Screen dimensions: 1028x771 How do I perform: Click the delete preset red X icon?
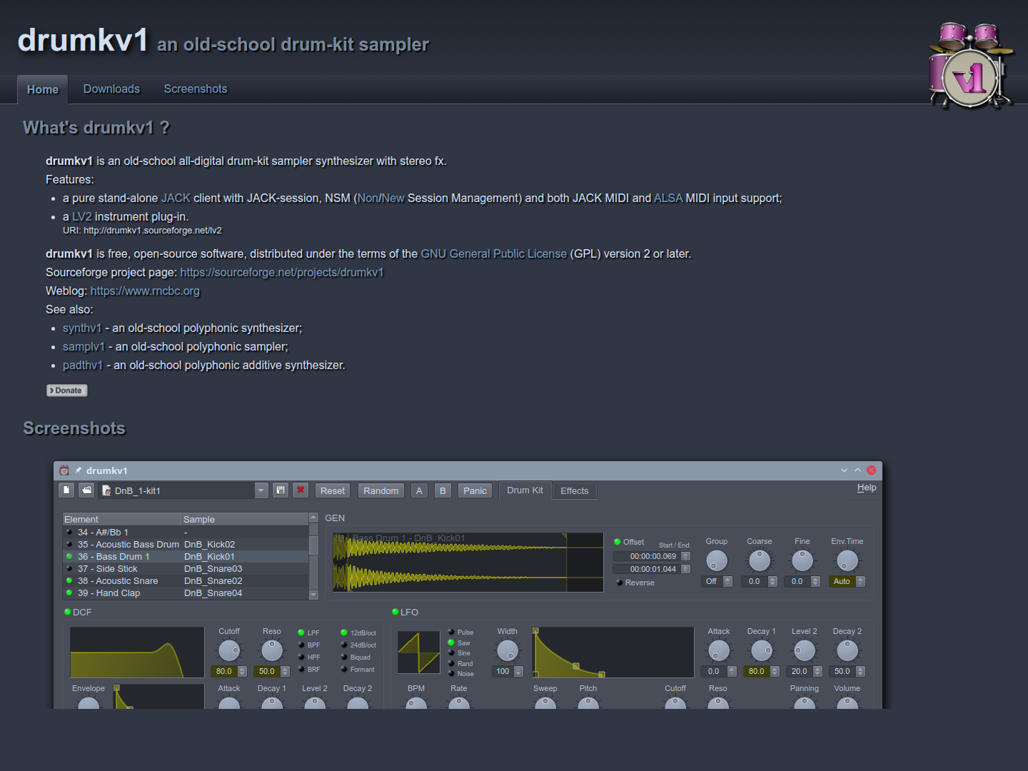click(x=301, y=490)
